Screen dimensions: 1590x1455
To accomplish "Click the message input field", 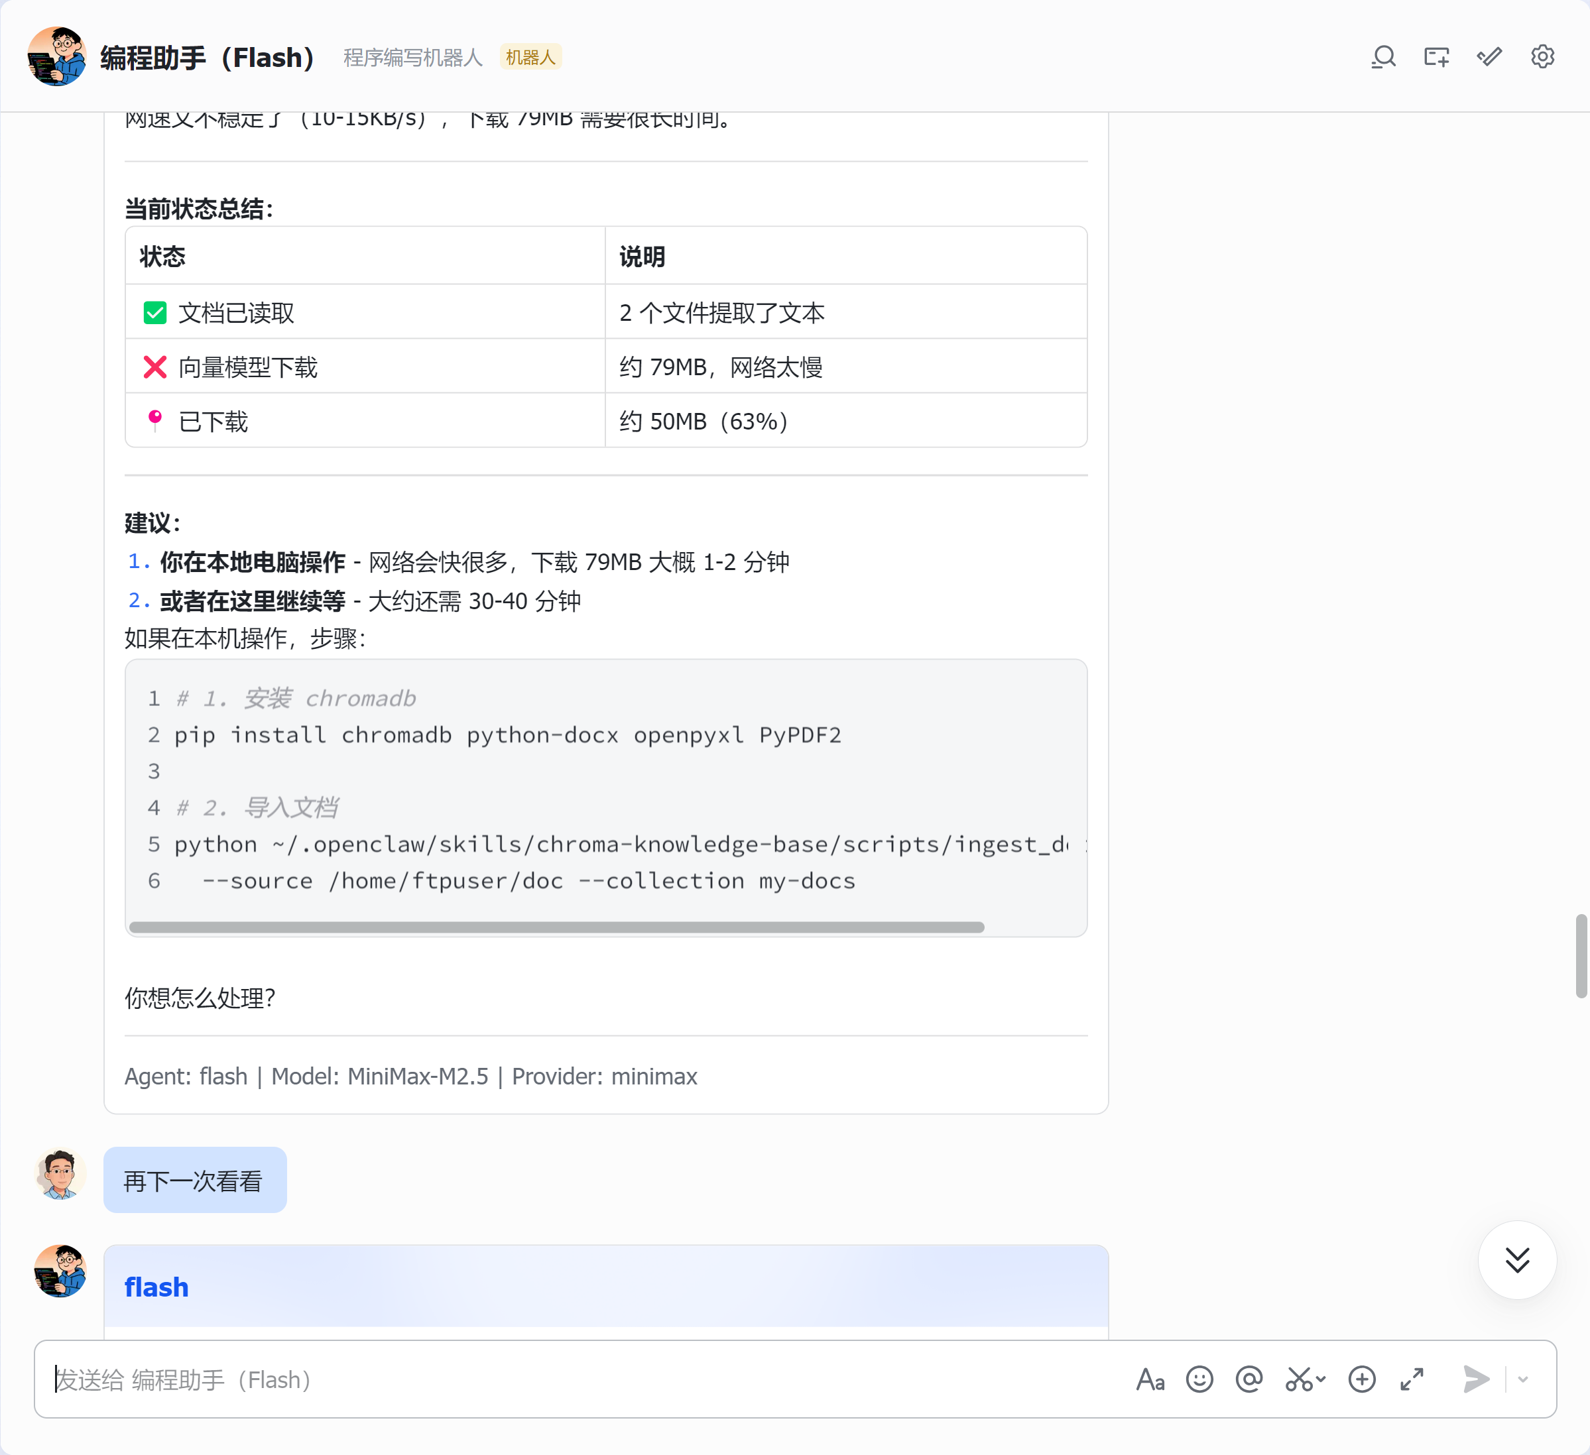I will click(x=583, y=1379).
